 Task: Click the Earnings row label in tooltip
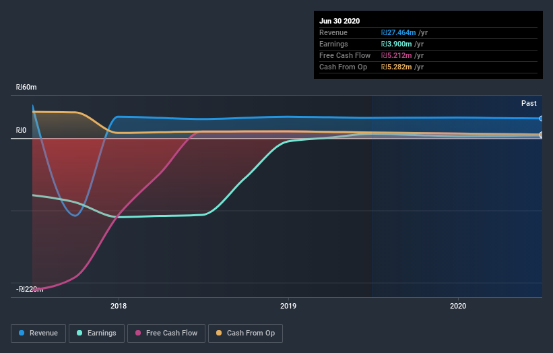(x=333, y=44)
